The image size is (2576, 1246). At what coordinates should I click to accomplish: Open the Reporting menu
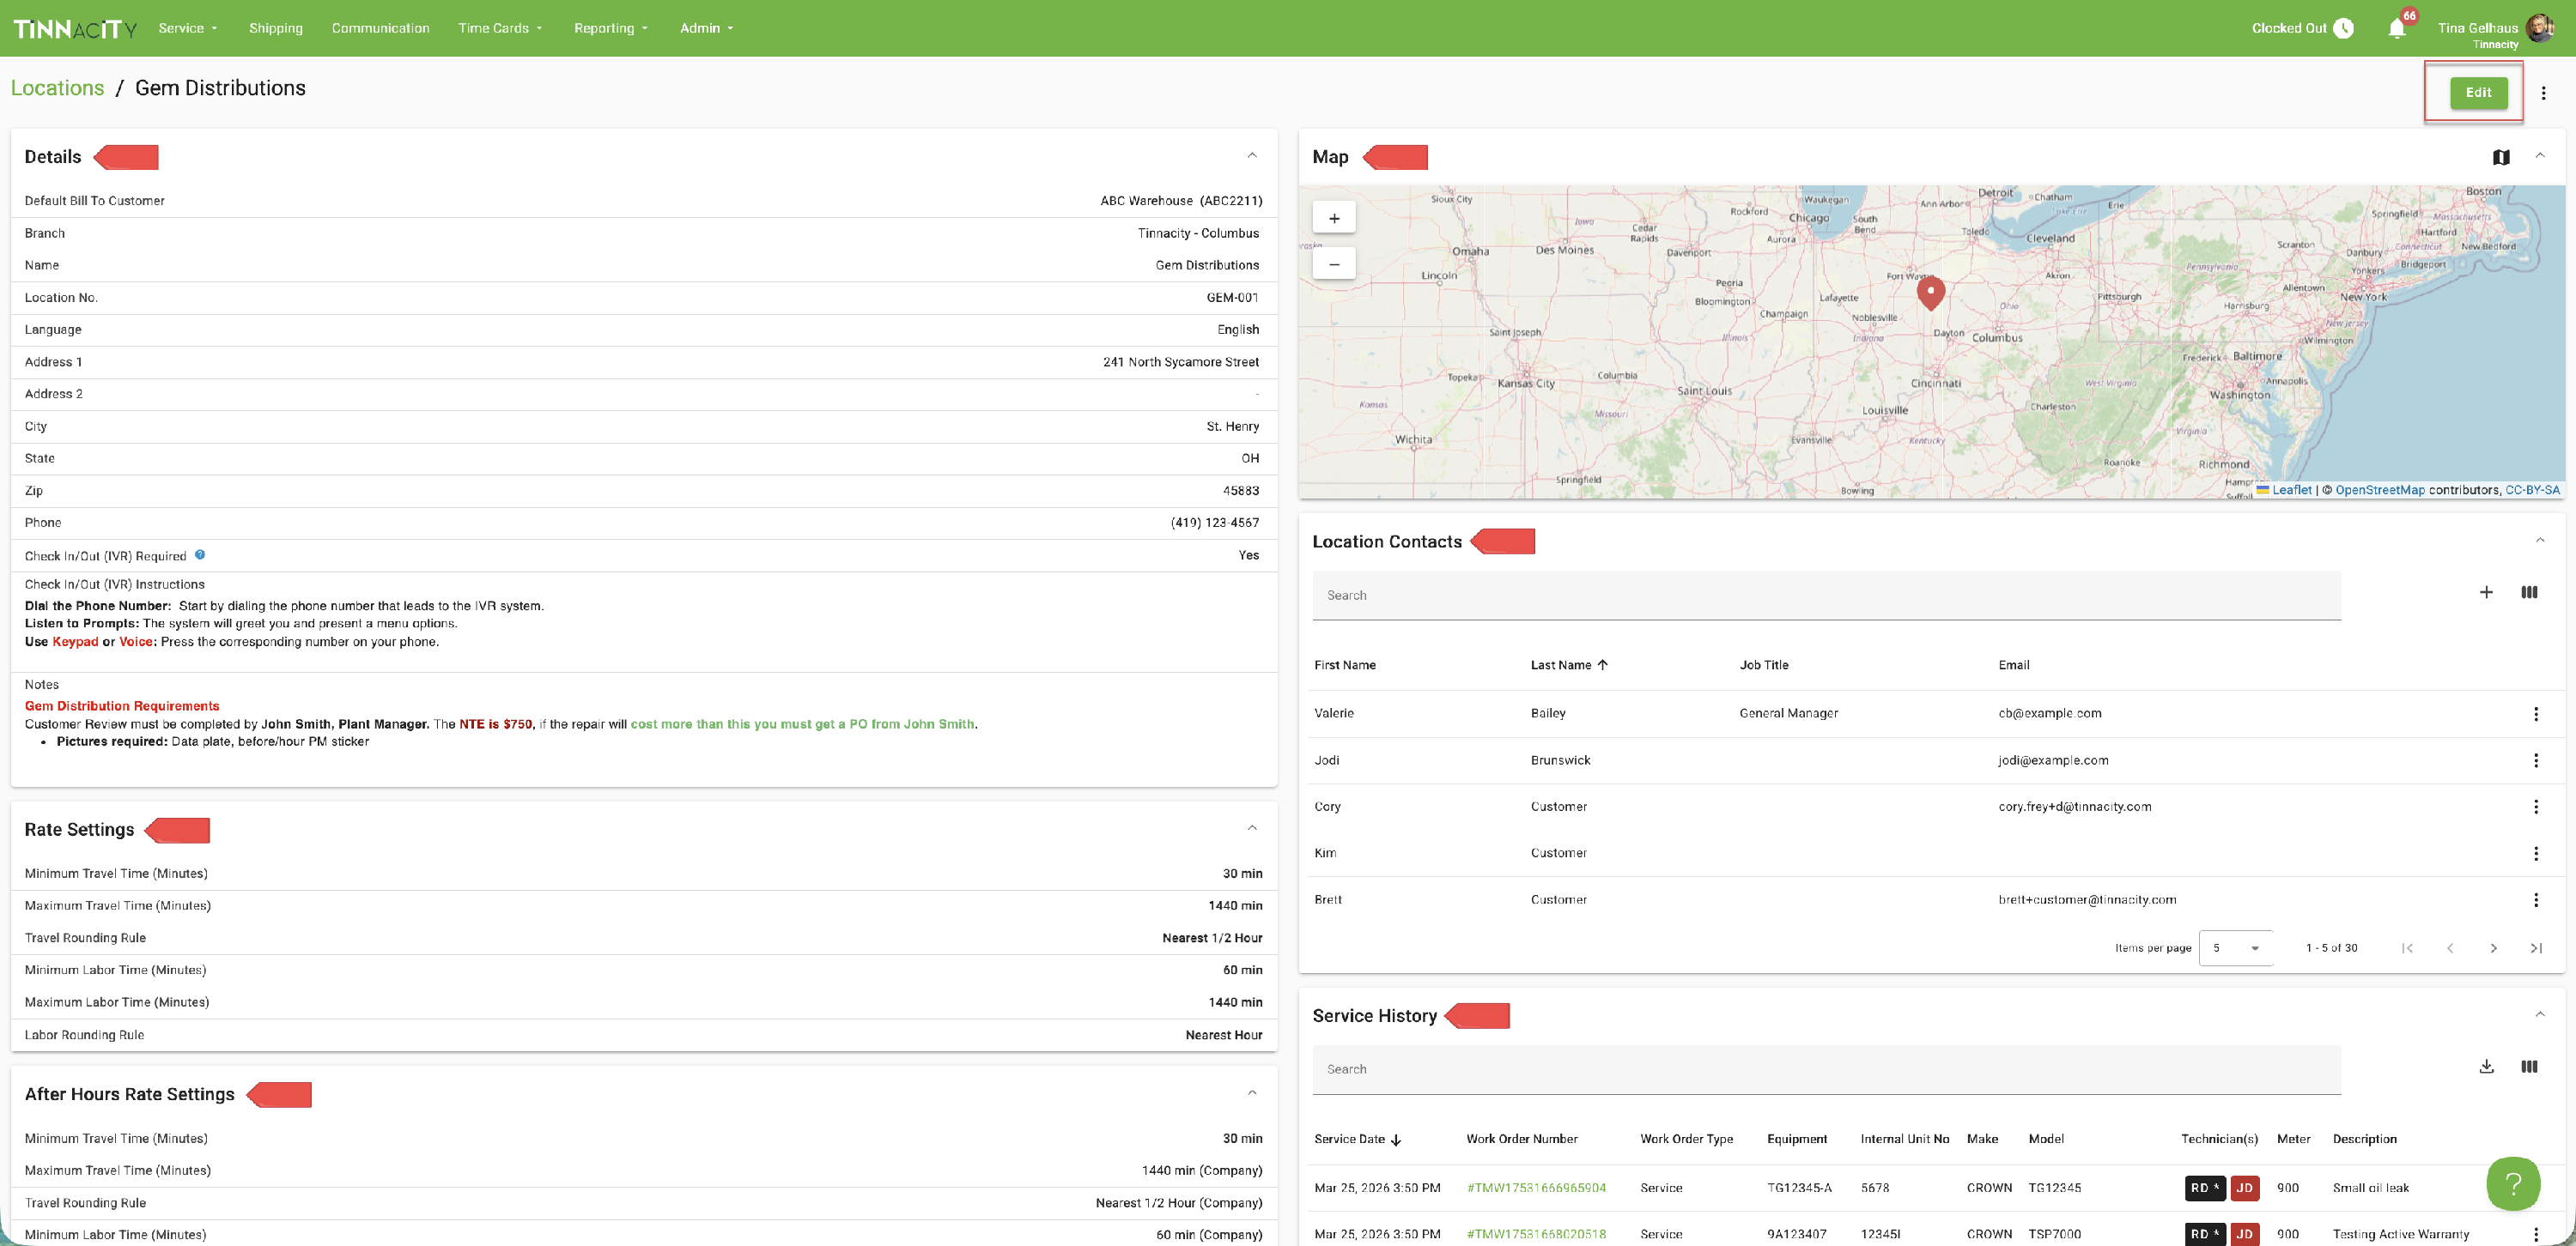coord(610,28)
